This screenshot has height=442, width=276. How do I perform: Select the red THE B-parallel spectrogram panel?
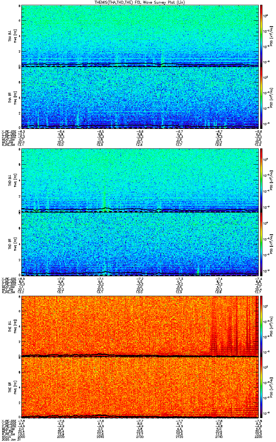pos(139,387)
